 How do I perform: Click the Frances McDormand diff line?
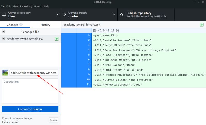149,75
